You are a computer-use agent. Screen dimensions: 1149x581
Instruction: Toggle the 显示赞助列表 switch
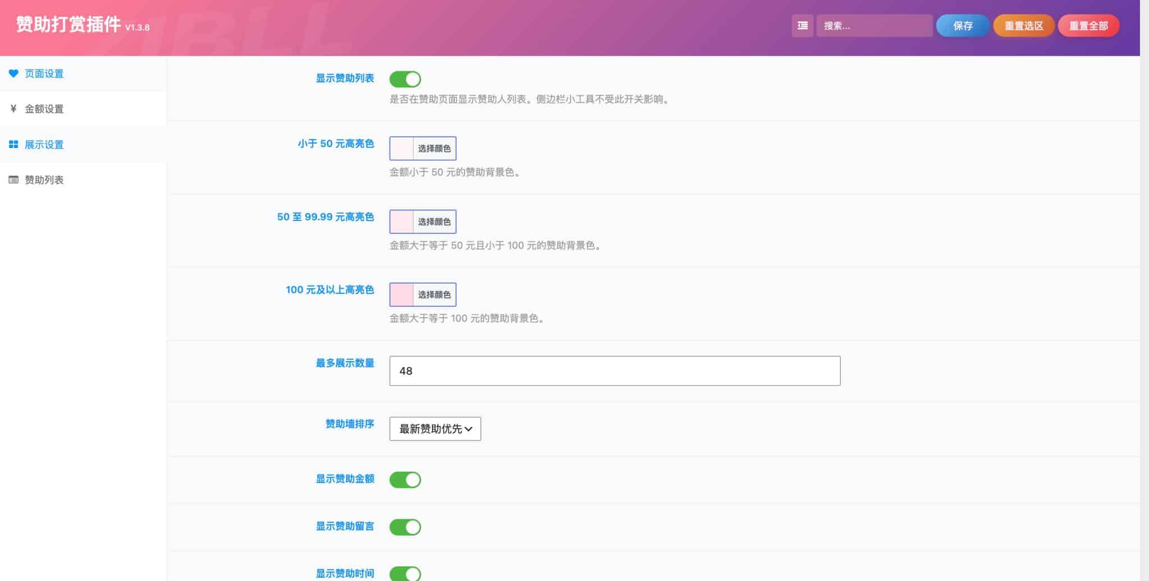tap(405, 79)
